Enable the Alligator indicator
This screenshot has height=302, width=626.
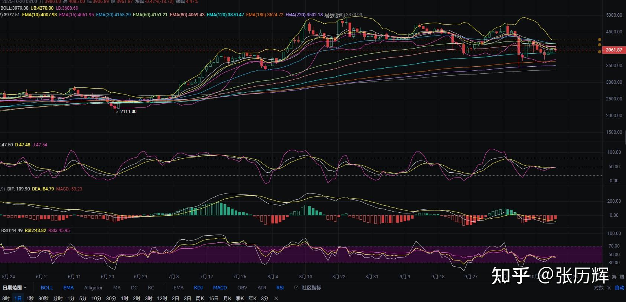pyautogui.click(x=93, y=288)
